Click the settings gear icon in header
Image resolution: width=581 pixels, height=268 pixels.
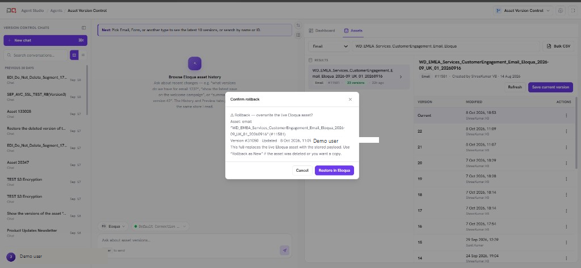561,10
